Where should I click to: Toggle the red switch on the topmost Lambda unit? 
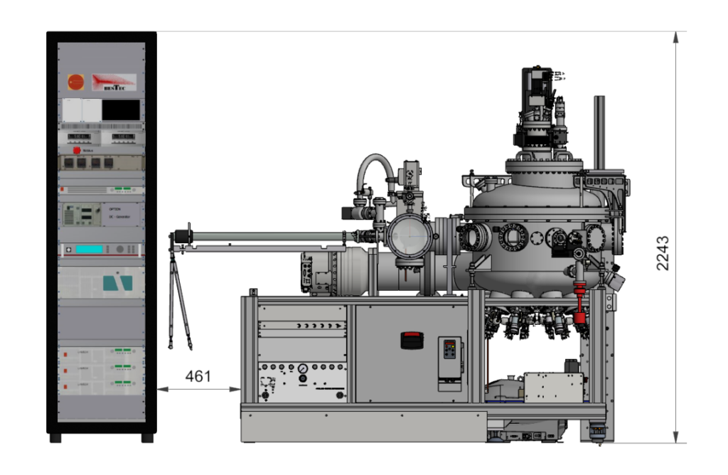click(x=65, y=353)
